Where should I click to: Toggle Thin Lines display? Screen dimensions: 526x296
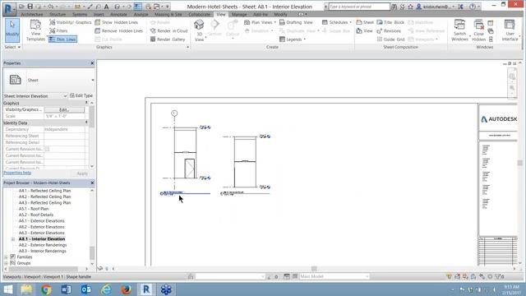62,39
